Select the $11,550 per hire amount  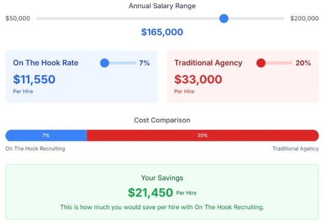tap(34, 80)
